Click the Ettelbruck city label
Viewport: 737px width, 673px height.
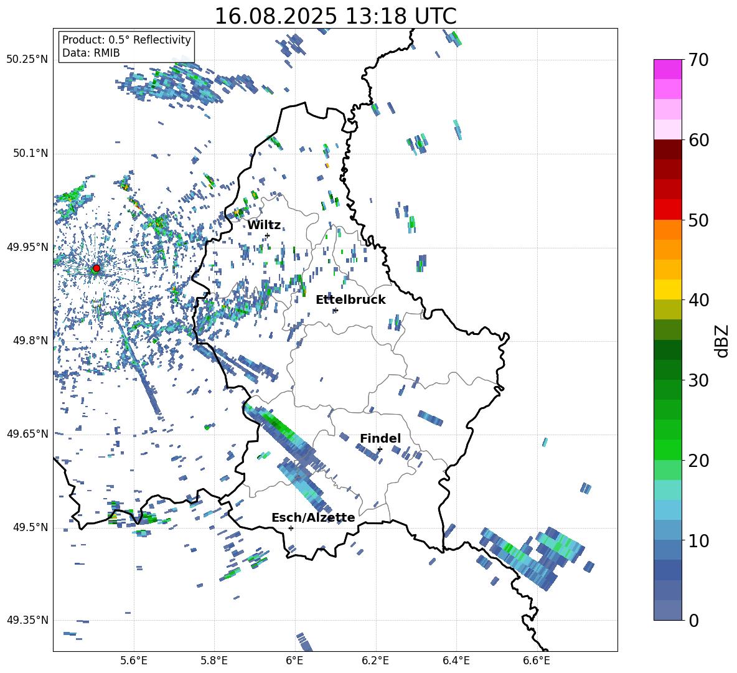[x=350, y=300]
